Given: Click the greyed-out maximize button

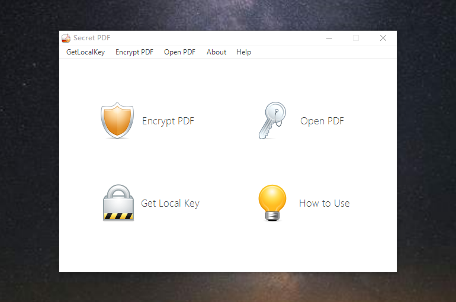Looking at the screenshot, I should [356, 38].
